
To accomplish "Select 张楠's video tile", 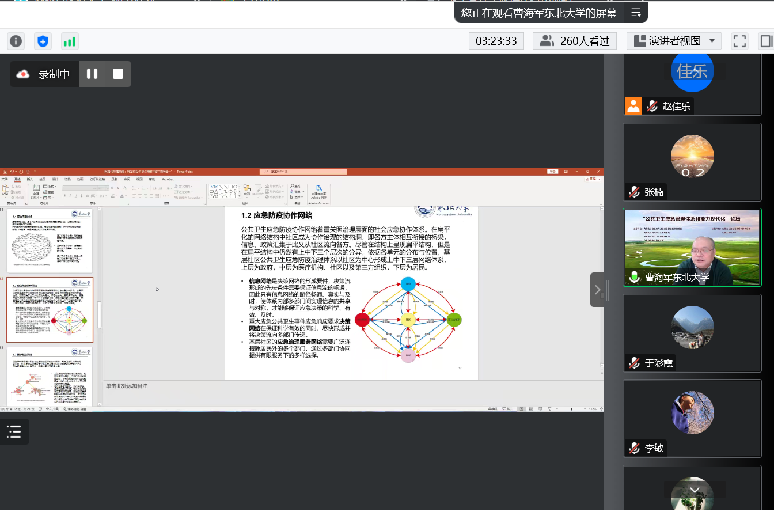I will [692, 161].
